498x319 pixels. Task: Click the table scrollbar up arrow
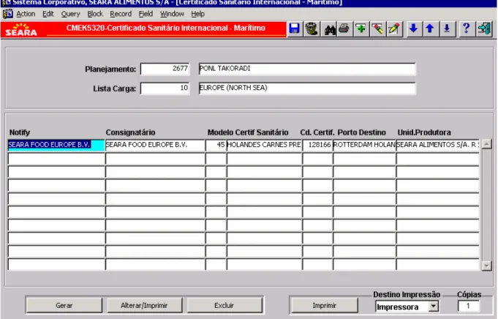pos(486,144)
